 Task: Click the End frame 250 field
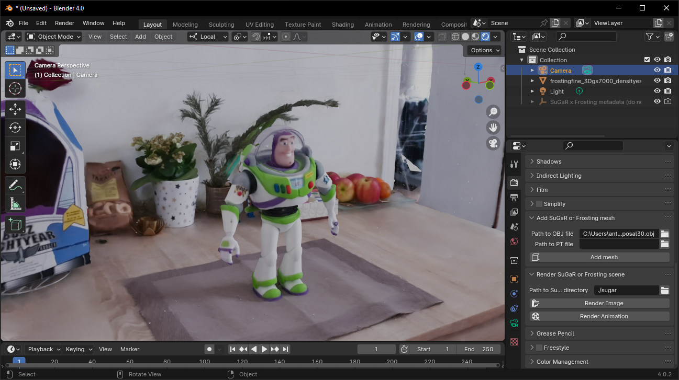tap(478, 349)
